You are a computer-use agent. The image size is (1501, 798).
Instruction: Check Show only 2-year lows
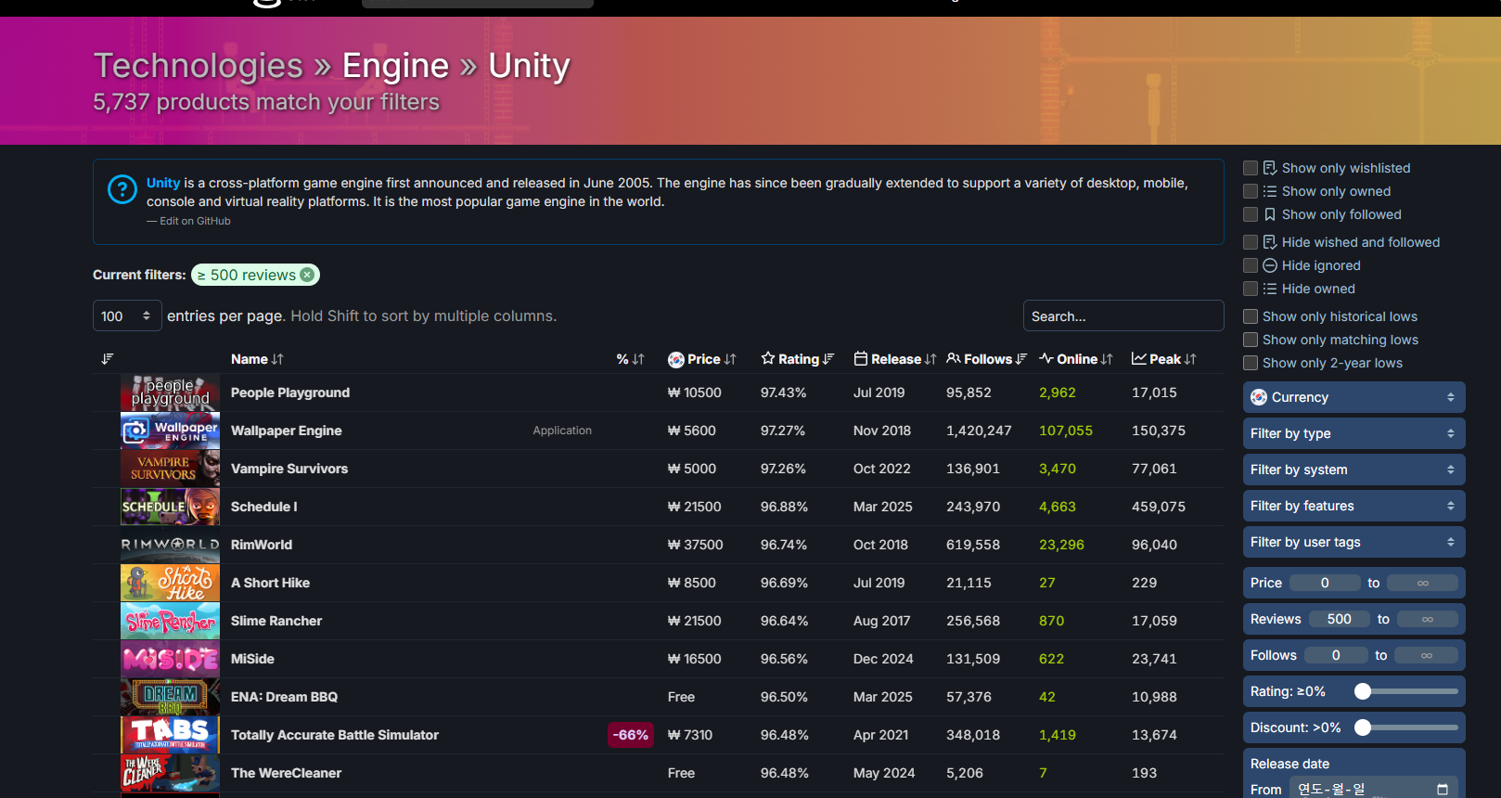(1251, 363)
